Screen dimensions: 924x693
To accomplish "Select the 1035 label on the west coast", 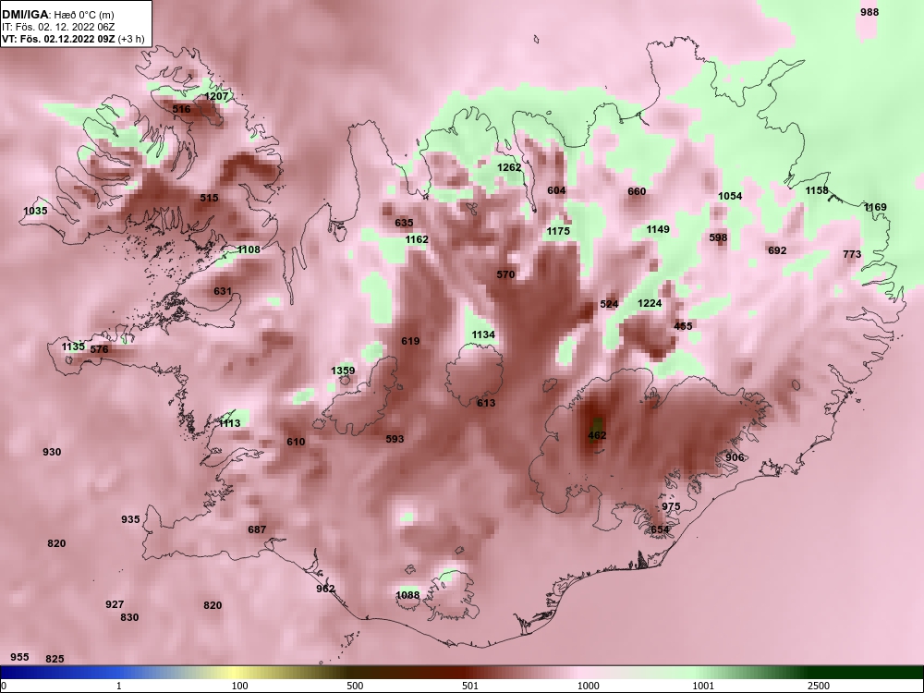I will pos(35,211).
